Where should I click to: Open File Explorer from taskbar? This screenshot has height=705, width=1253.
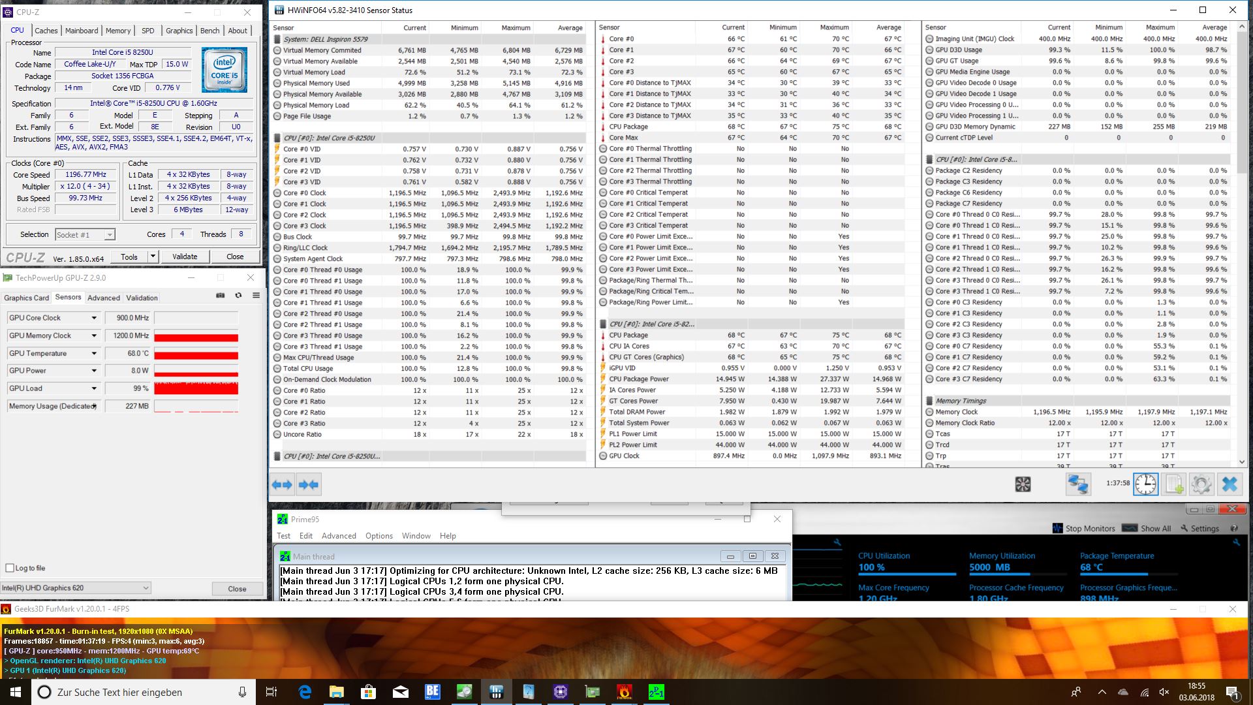pyautogui.click(x=336, y=692)
